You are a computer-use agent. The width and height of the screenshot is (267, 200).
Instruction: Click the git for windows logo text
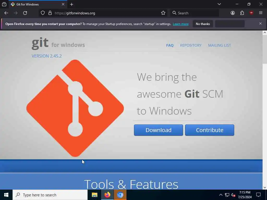tap(58, 43)
